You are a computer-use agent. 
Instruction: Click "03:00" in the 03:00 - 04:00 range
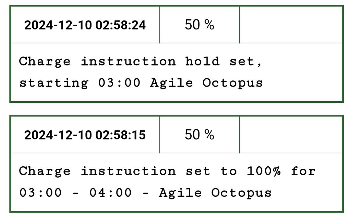[x=40, y=193]
